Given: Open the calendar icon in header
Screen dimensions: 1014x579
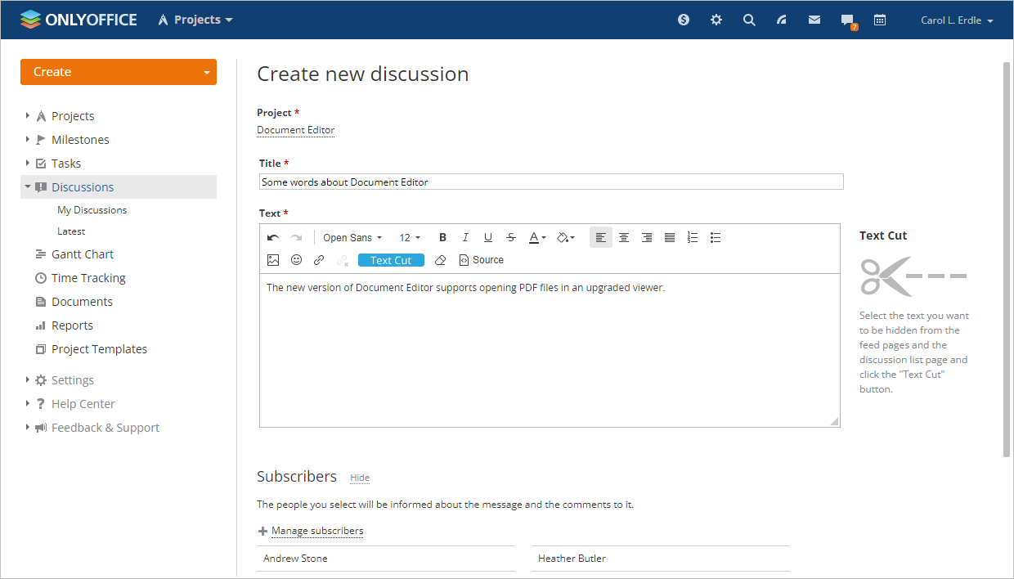Looking at the screenshot, I should click(880, 20).
